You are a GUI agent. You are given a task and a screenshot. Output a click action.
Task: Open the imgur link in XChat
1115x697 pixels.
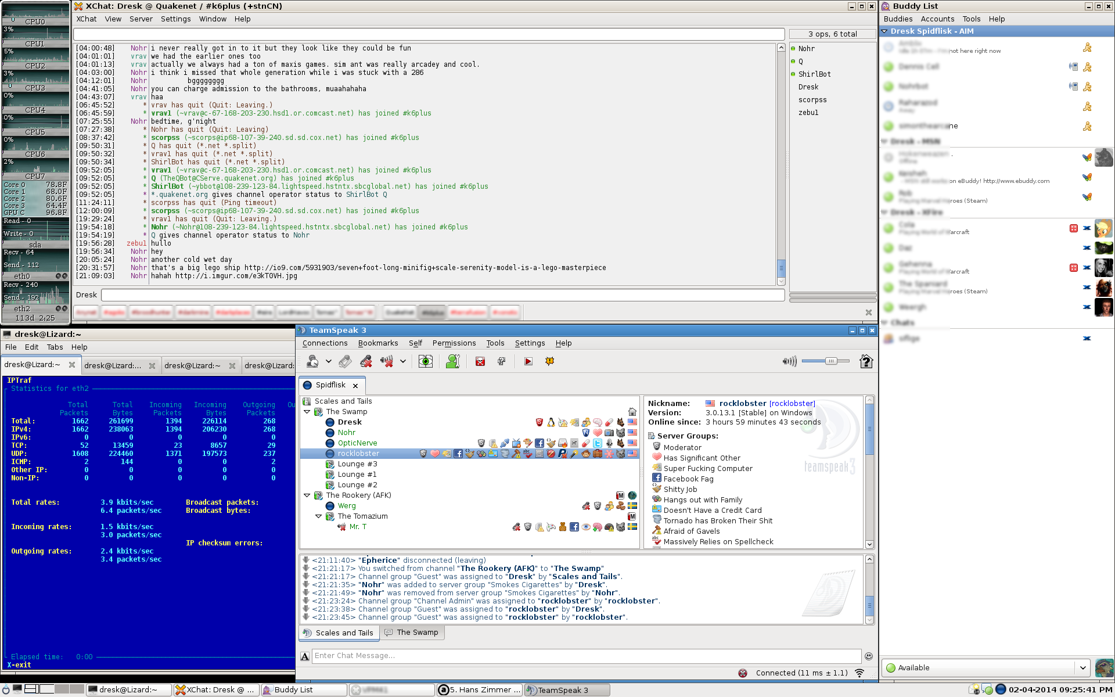(236, 276)
